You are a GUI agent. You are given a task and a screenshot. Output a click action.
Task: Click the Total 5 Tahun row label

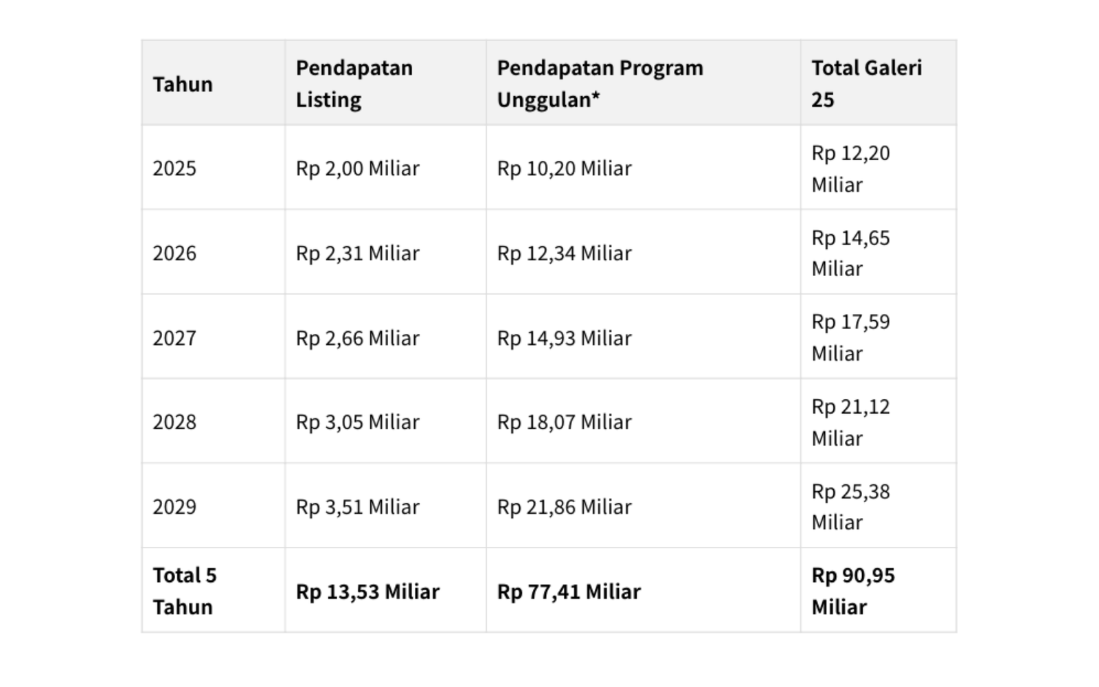click(184, 591)
